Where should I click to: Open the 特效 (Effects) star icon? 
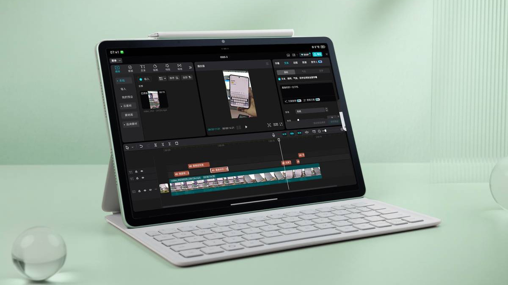tap(167, 67)
